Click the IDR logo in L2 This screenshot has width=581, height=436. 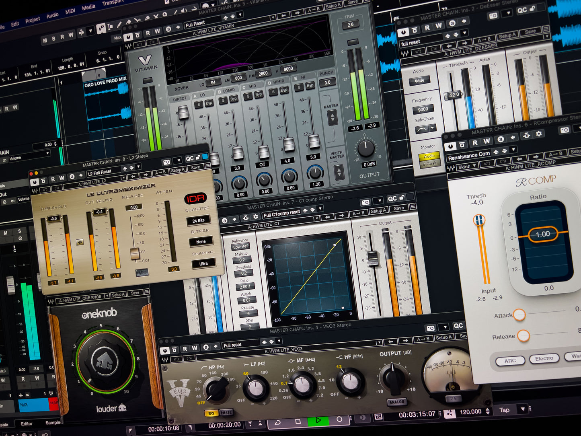pyautogui.click(x=195, y=198)
